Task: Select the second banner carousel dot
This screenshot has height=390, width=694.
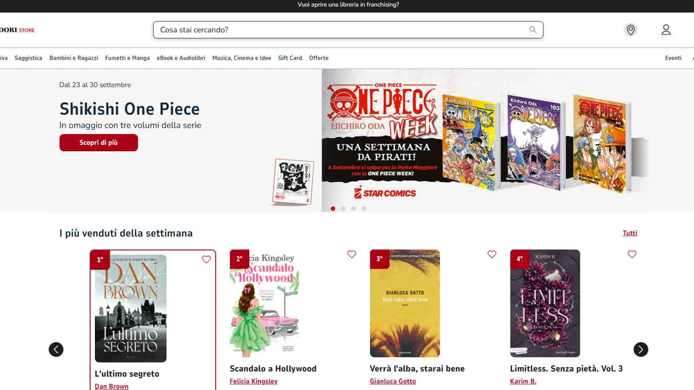Action: [343, 209]
